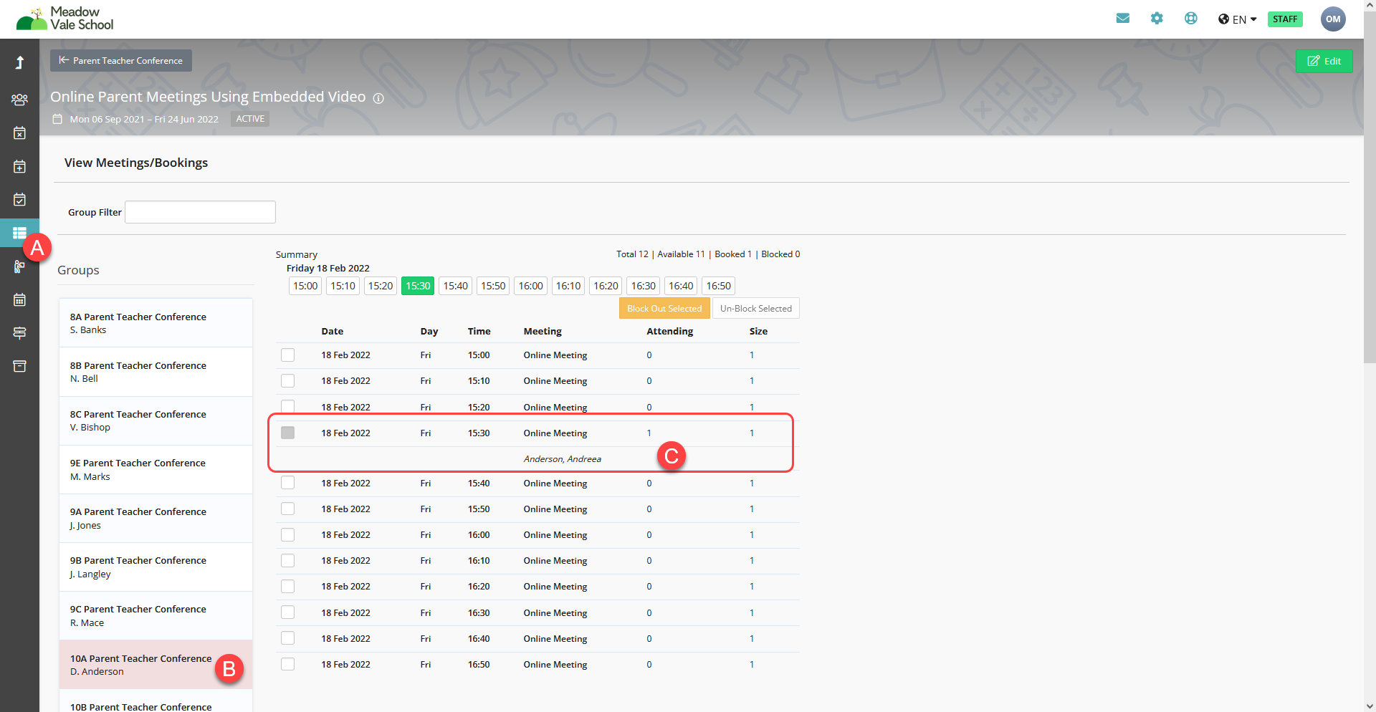Open settings via the gear icon
The image size is (1376, 712).
pos(1157,19)
